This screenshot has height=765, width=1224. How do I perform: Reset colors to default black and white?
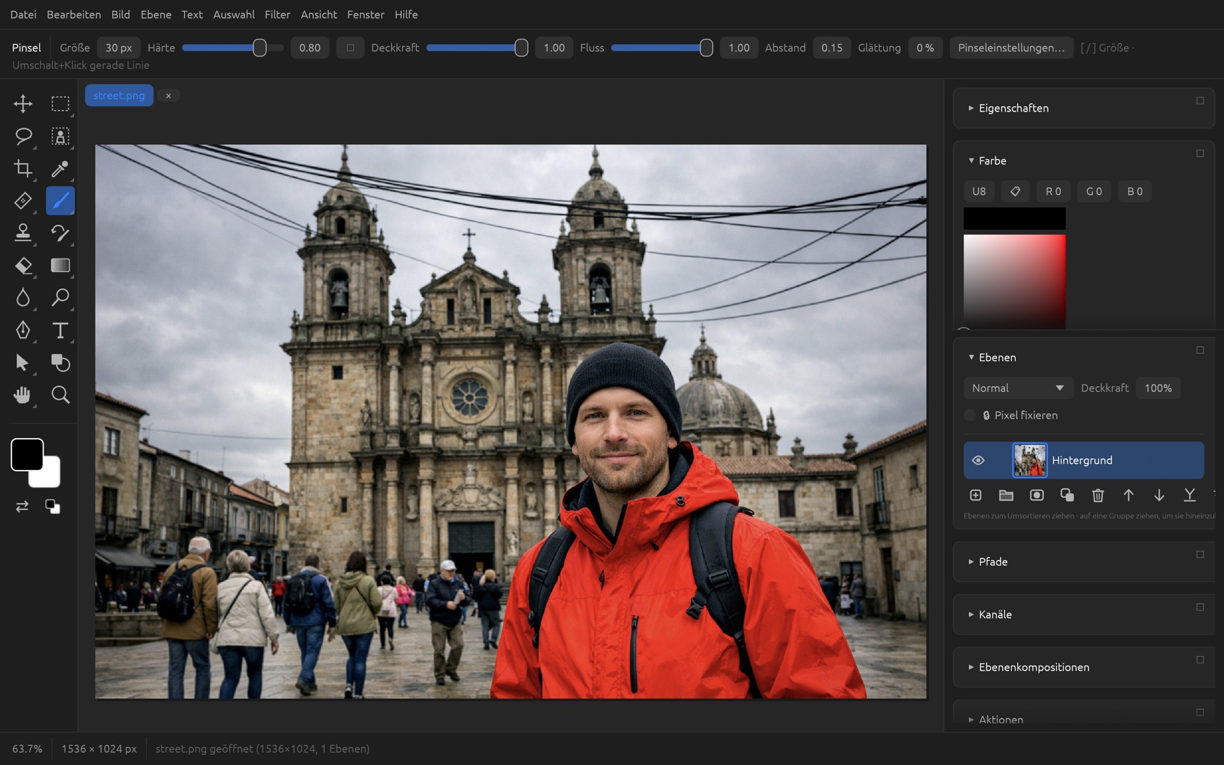tap(52, 507)
